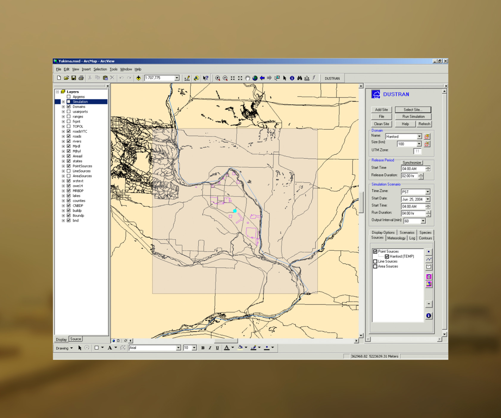Viewport: 501px width, 418px height.
Task: Select the Zoom Out magnifier tool
Action: click(x=225, y=78)
